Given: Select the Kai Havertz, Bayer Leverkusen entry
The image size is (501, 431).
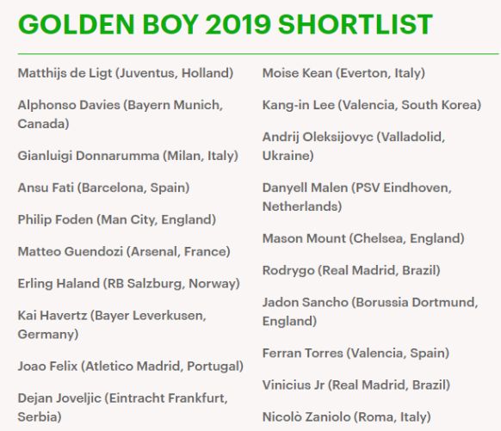Looking at the screenshot, I should click(112, 324).
